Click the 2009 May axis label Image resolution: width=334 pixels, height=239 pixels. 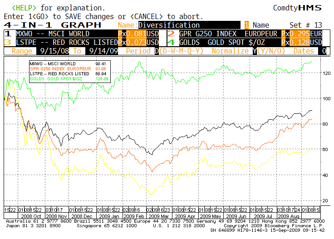(211, 216)
